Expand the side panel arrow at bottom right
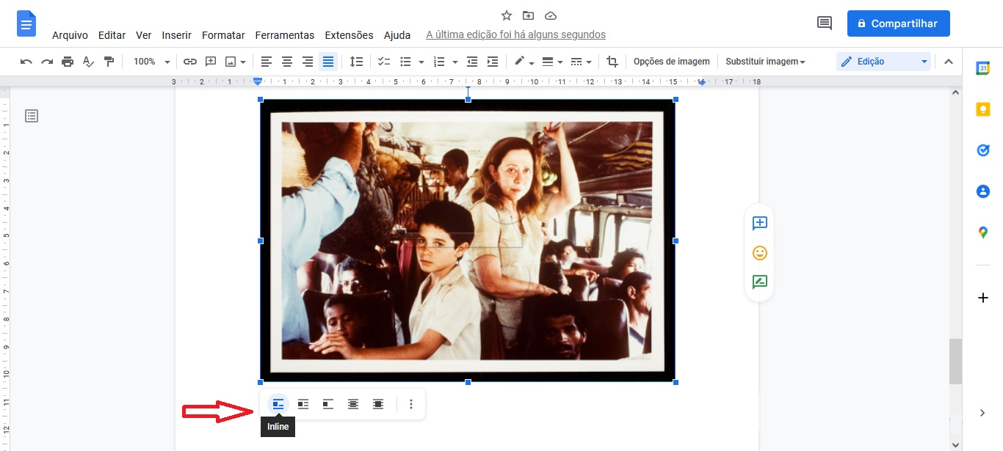 (x=983, y=413)
